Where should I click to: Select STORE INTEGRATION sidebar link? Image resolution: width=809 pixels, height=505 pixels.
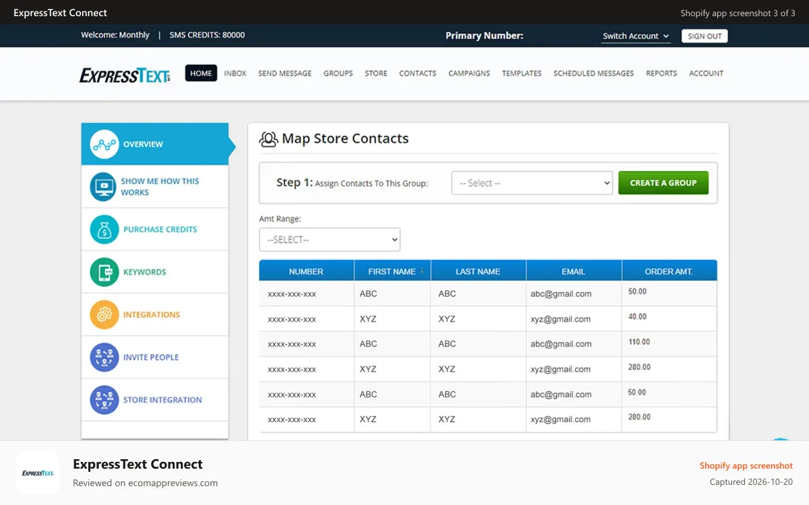click(162, 400)
